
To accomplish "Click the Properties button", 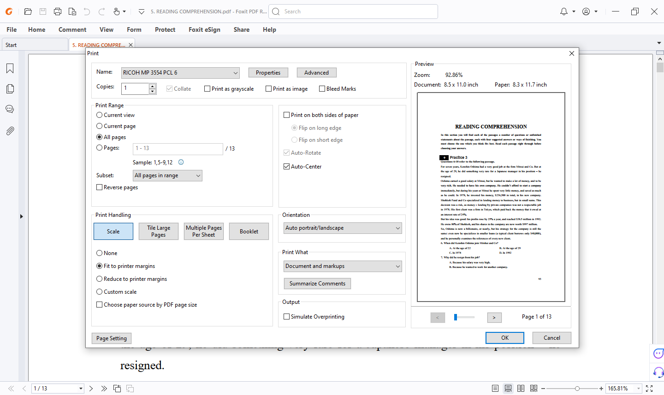I will [x=268, y=73].
